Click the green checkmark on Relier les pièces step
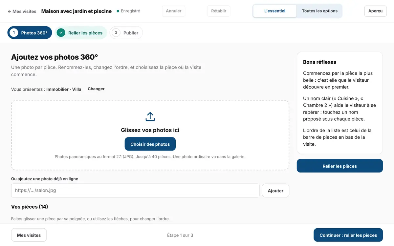Viewport: 394px width, 246px height. click(61, 32)
